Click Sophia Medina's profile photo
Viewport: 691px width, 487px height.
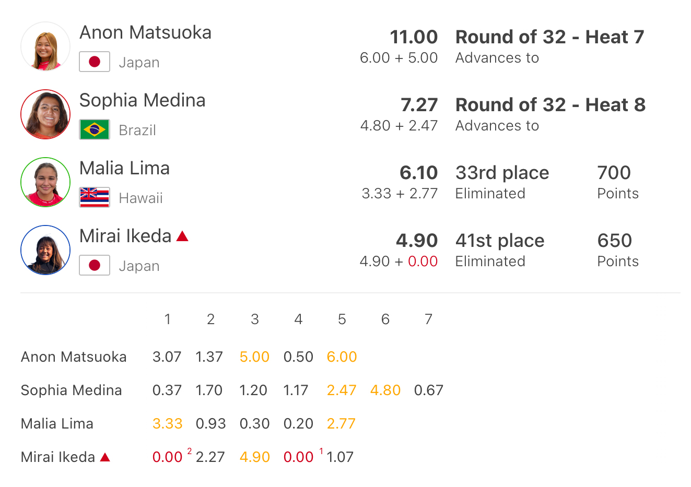pos(45,114)
